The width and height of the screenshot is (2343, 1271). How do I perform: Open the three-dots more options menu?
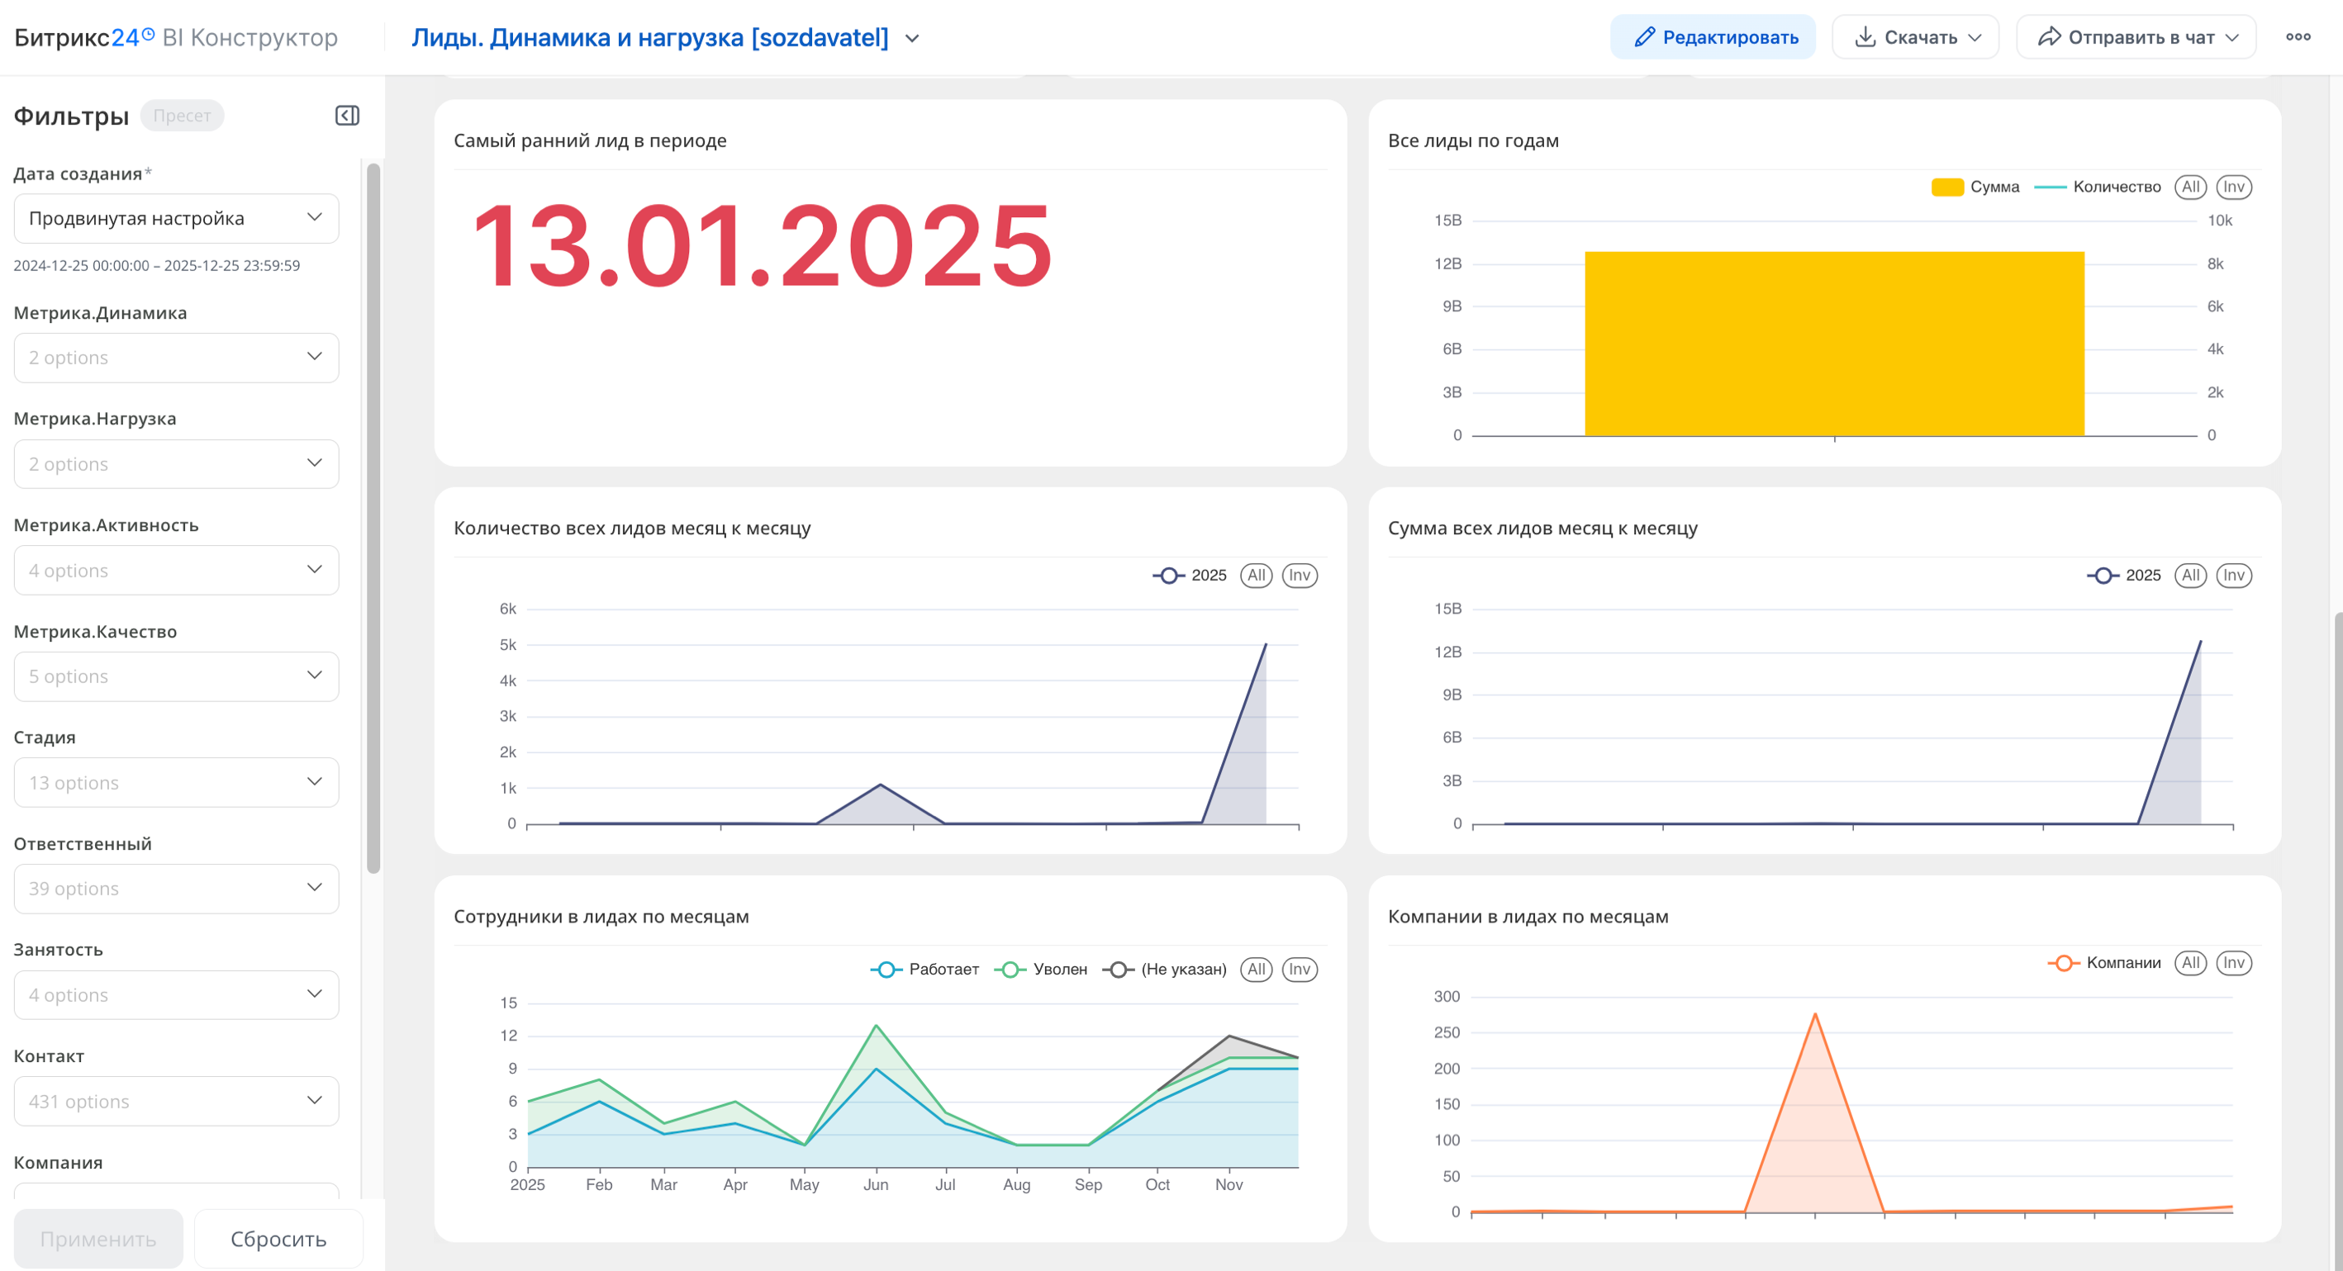point(2298,37)
